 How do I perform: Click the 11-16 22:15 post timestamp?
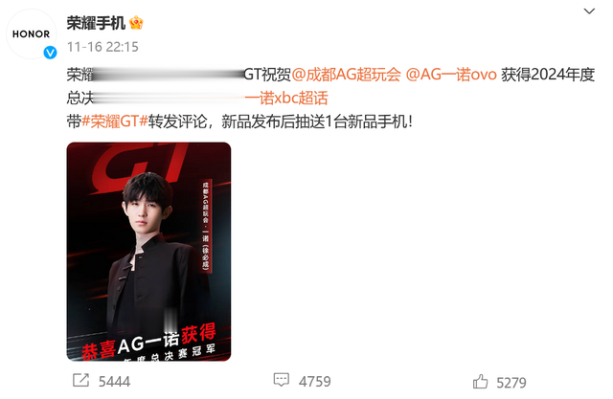pos(102,47)
